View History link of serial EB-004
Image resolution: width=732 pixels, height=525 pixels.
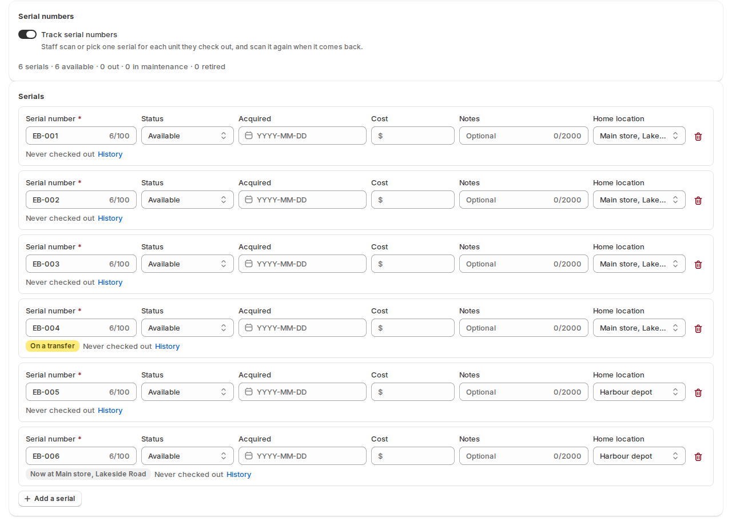pyautogui.click(x=167, y=347)
